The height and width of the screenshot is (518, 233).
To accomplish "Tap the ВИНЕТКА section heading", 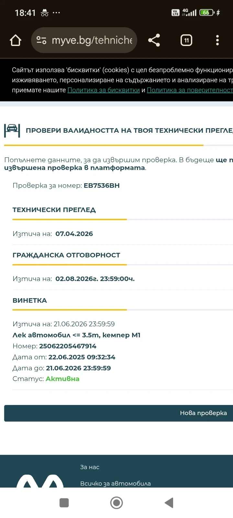I will pos(30,300).
